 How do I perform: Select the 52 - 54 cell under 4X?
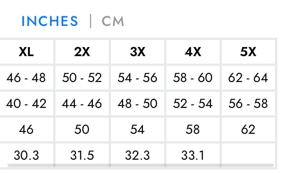tap(193, 104)
